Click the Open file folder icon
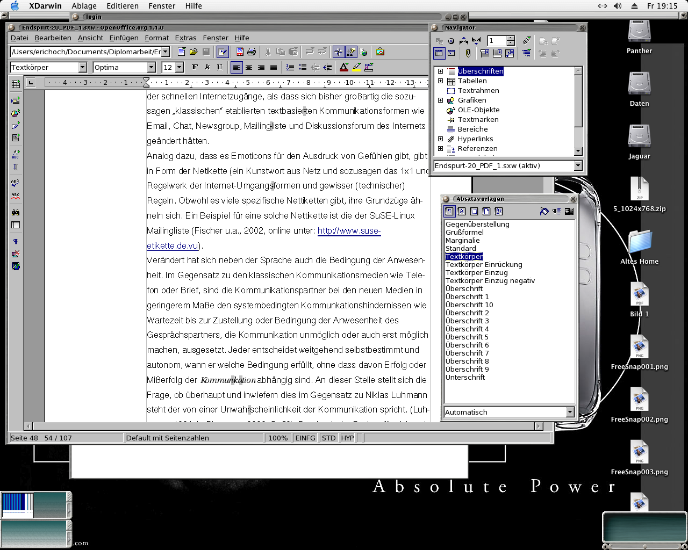 click(193, 52)
